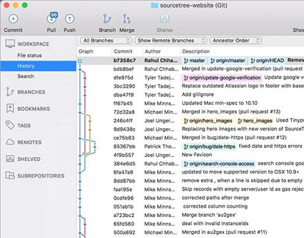Click the local hero_images branch tag
The image size is (304, 238).
pyautogui.click(x=255, y=121)
